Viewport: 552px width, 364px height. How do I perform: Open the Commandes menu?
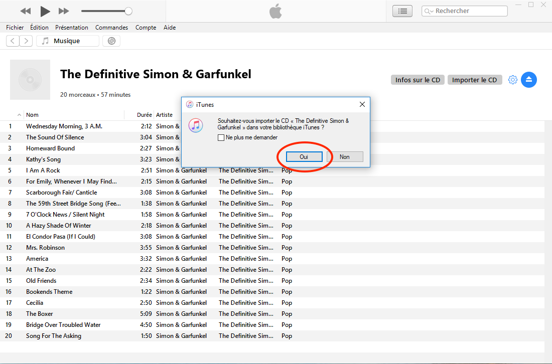pyautogui.click(x=111, y=28)
